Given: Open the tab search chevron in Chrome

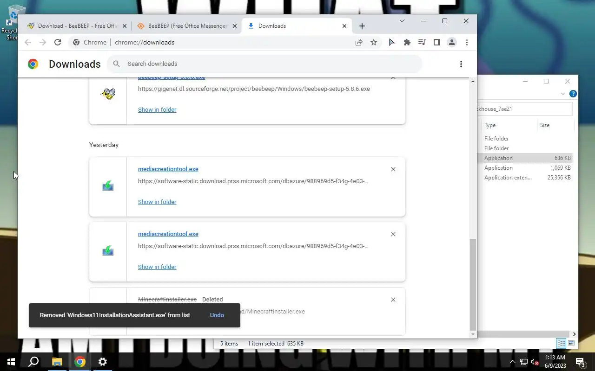Looking at the screenshot, I should tap(402, 21).
